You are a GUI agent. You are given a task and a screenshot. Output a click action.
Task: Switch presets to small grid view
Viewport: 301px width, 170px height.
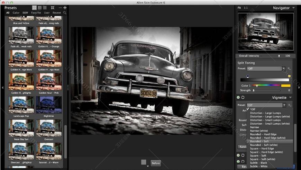[x=40, y=8]
